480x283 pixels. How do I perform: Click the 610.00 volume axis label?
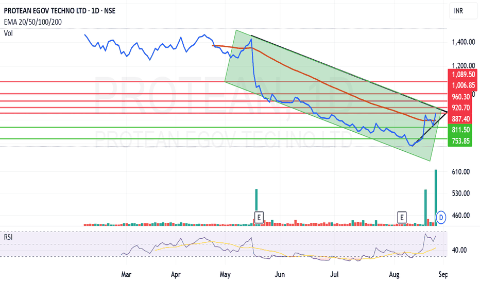461,172
